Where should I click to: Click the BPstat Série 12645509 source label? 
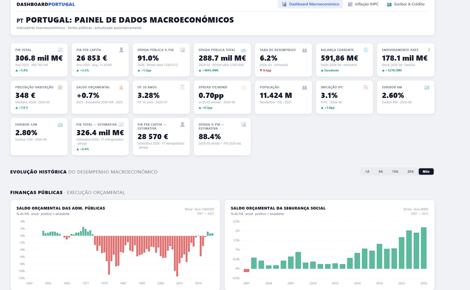point(199,209)
